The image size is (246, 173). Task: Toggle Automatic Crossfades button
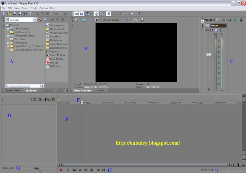[x=81, y=14]
